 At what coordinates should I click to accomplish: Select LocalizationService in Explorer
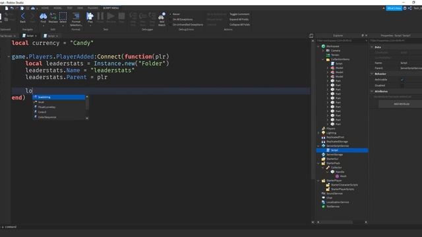[x=338, y=202]
